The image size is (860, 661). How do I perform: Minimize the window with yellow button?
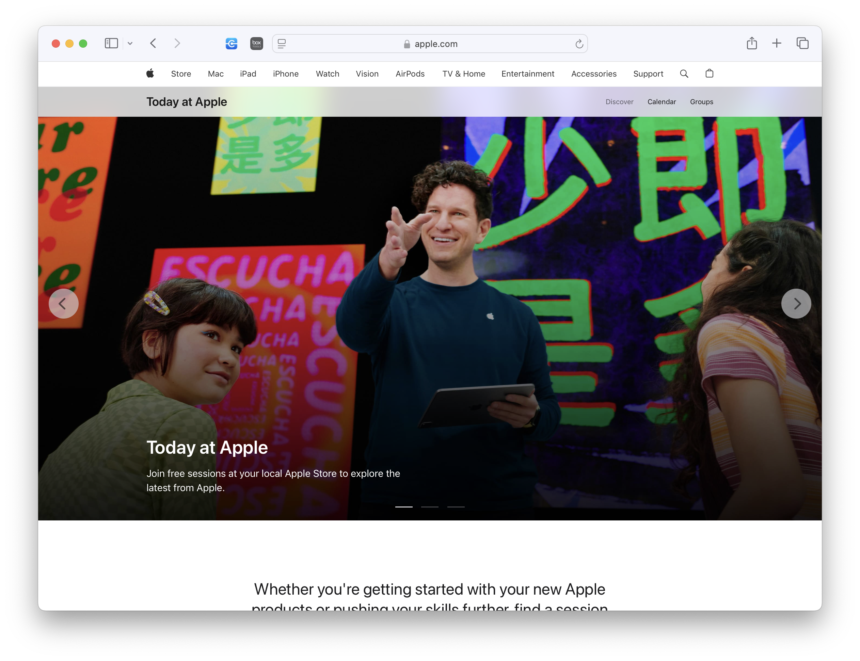[x=69, y=44]
